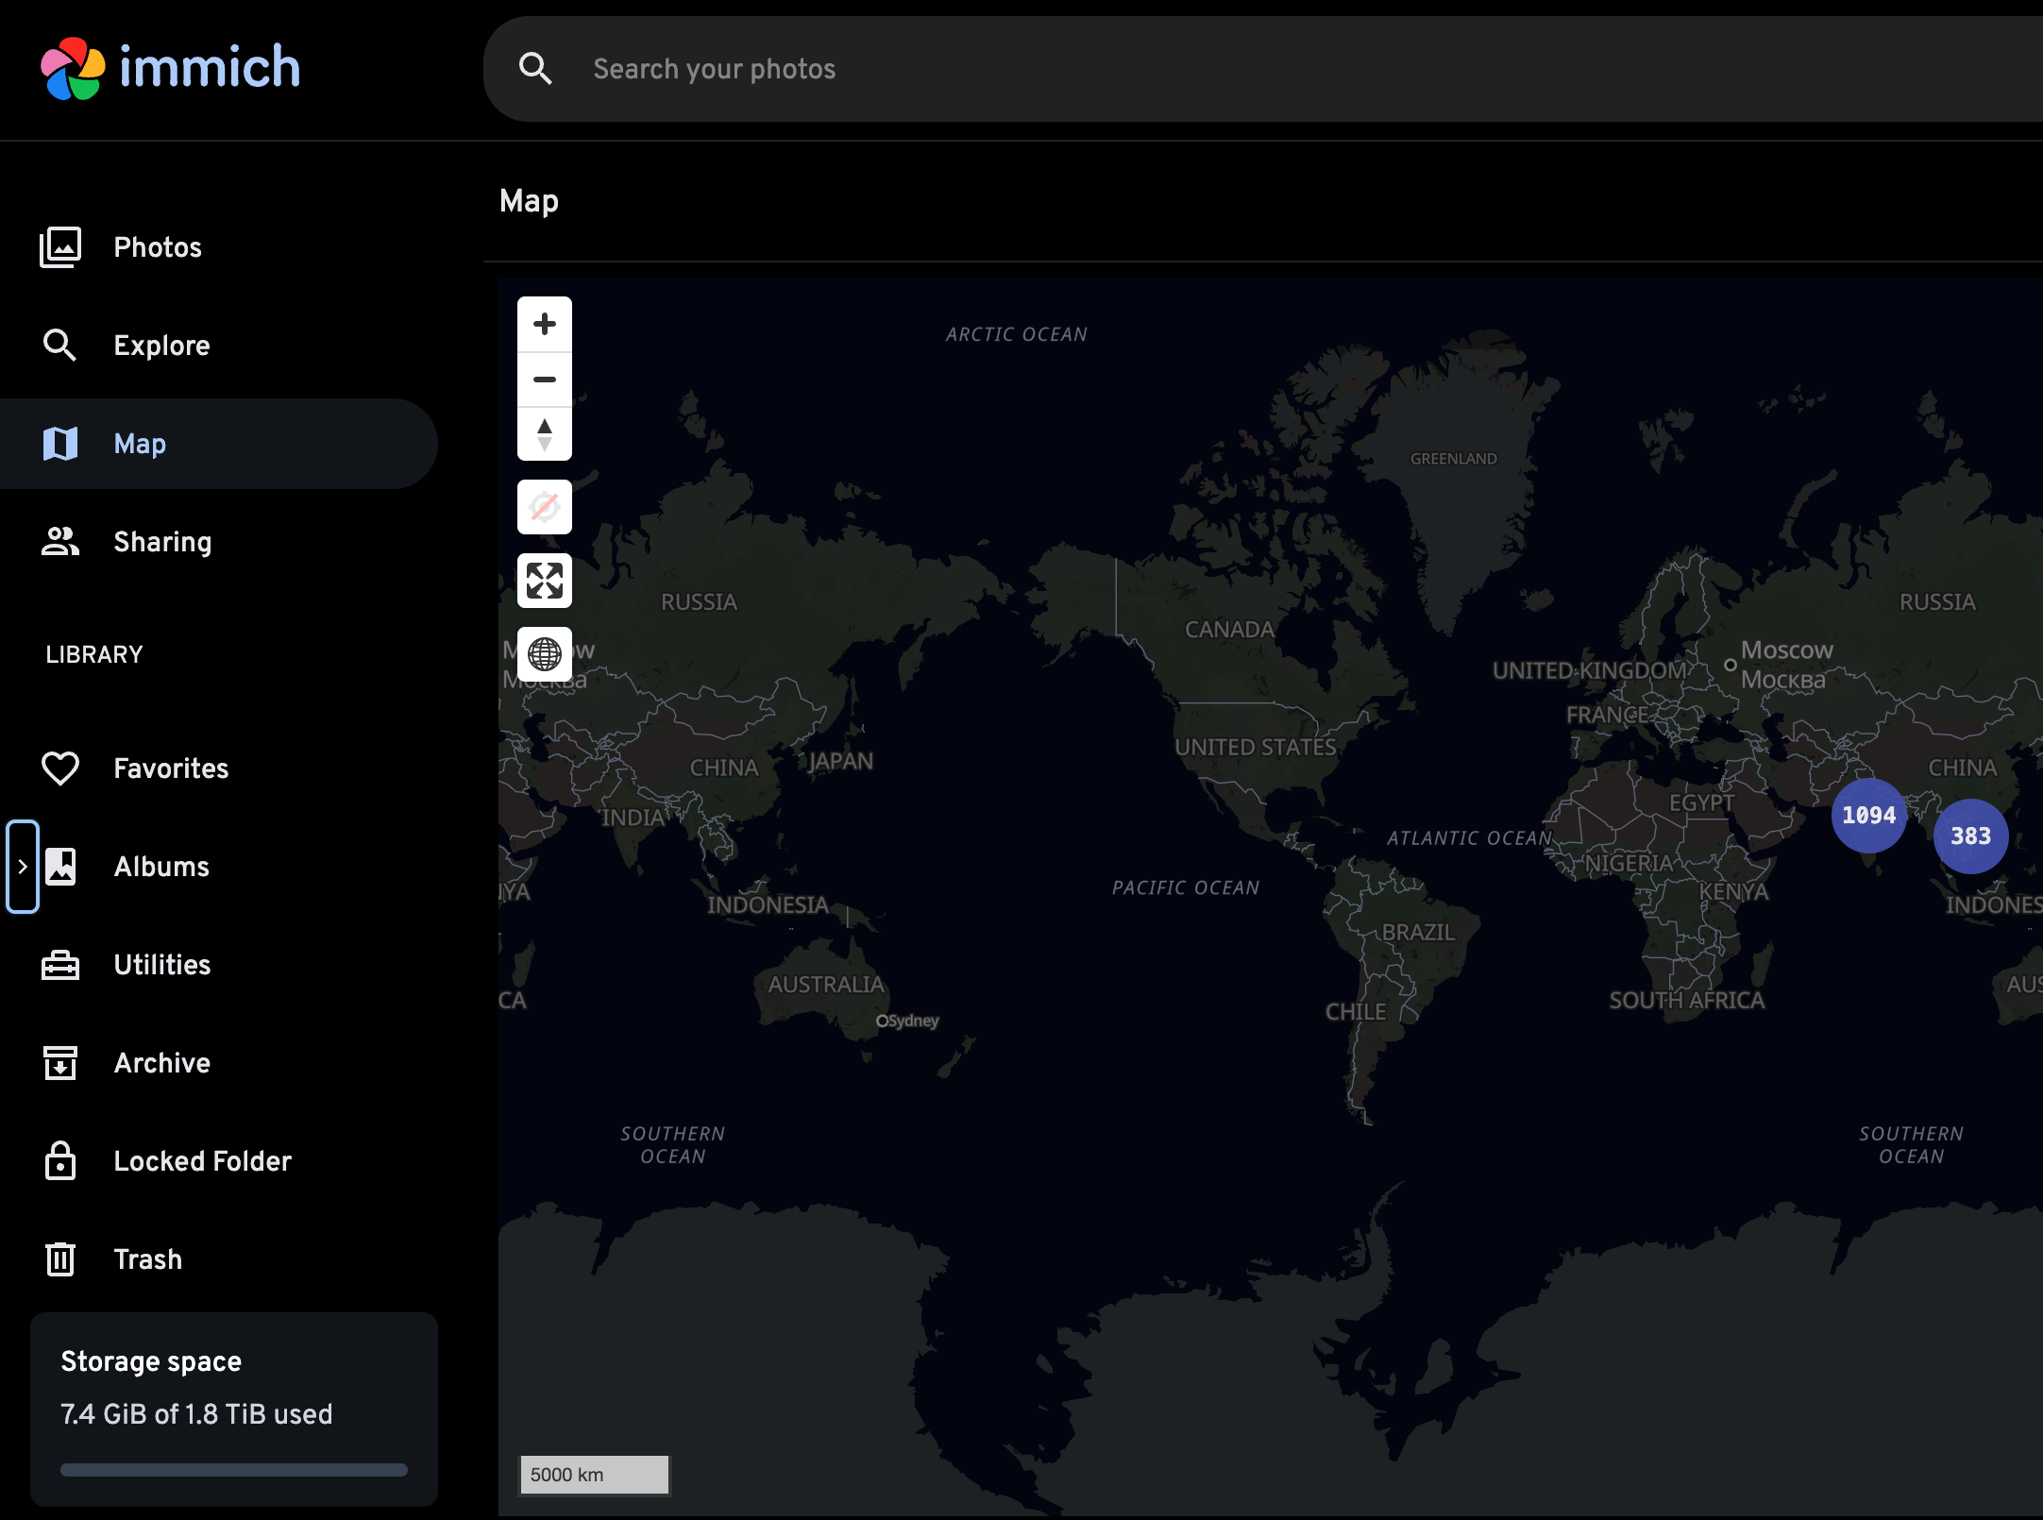Expand the Albums chevron
Screen dimensions: 2043x1520
click(23, 867)
